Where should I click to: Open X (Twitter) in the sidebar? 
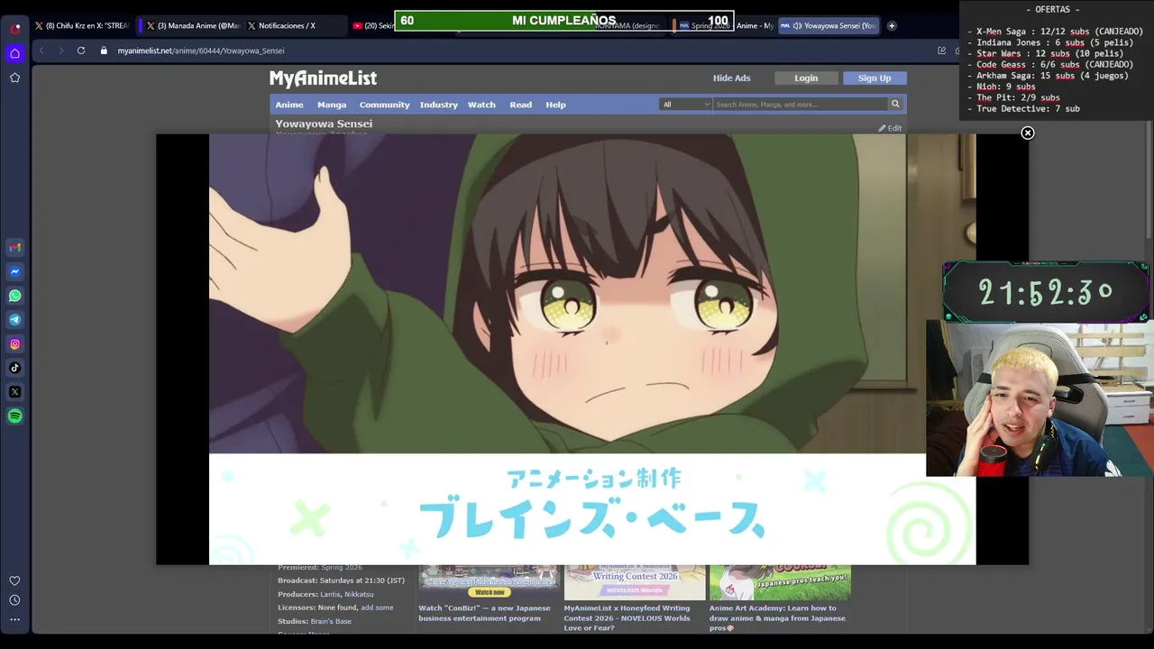click(15, 392)
